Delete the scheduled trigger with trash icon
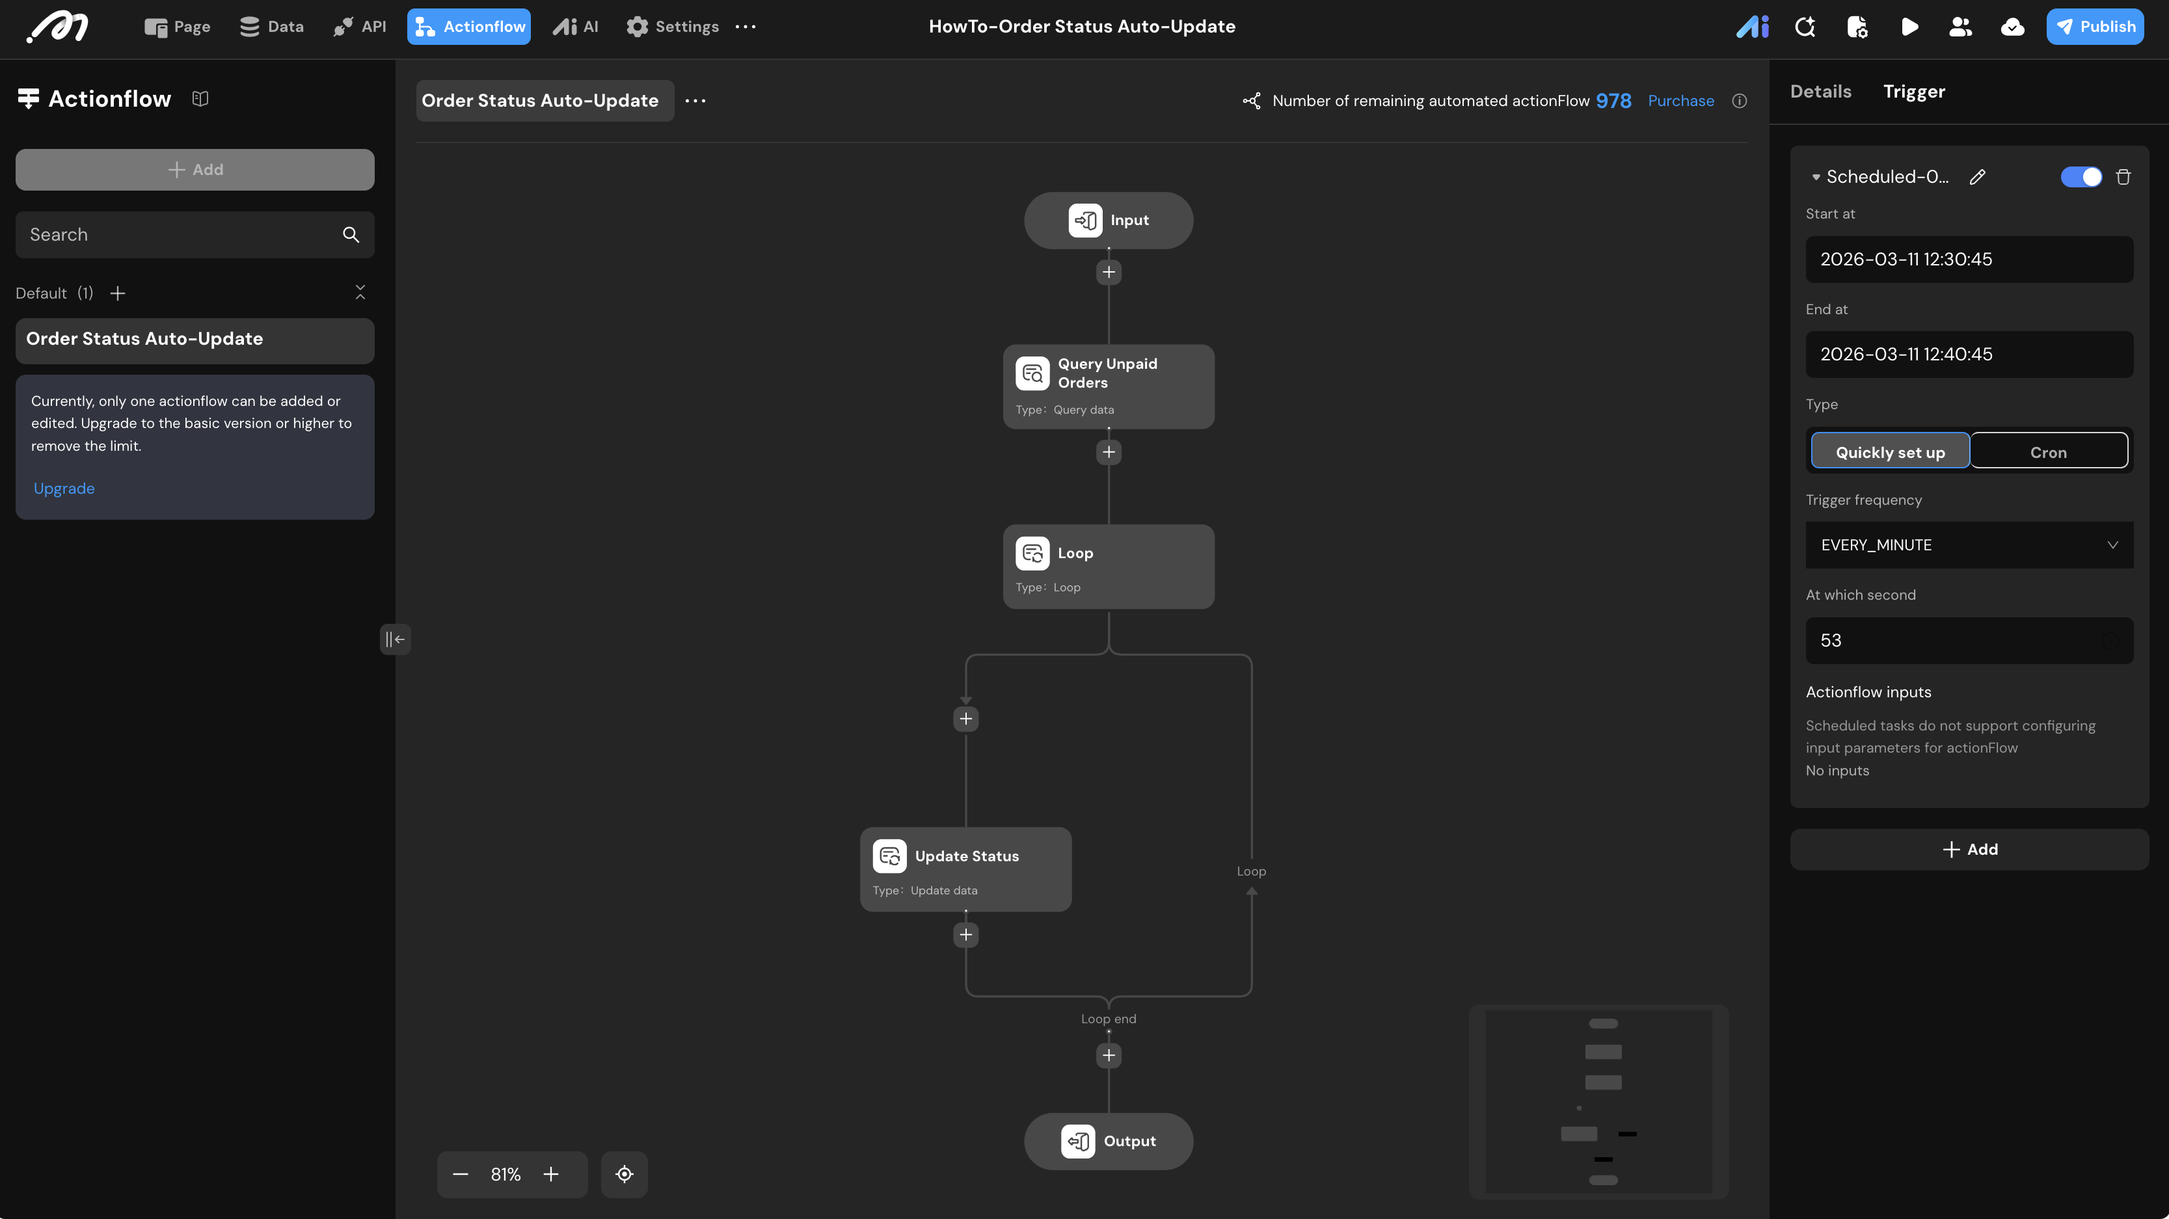Image resolution: width=2169 pixels, height=1219 pixels. [2123, 177]
